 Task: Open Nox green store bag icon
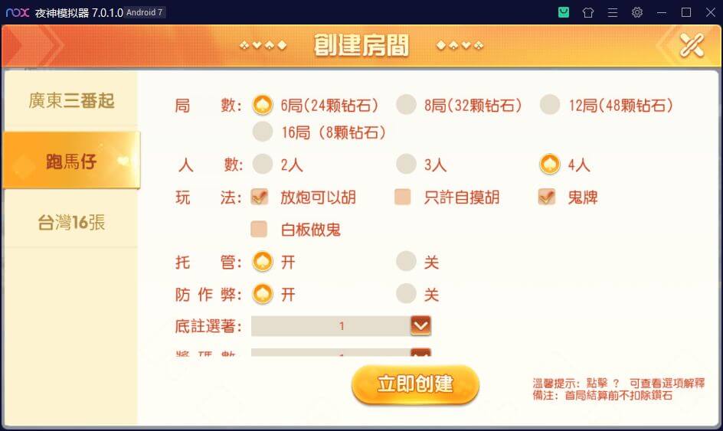[564, 12]
